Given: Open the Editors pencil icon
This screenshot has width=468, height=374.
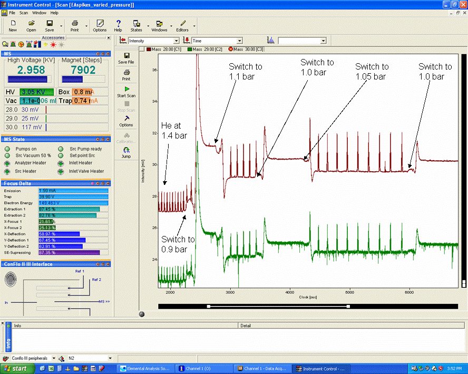Looking at the screenshot, I should (x=183, y=23).
